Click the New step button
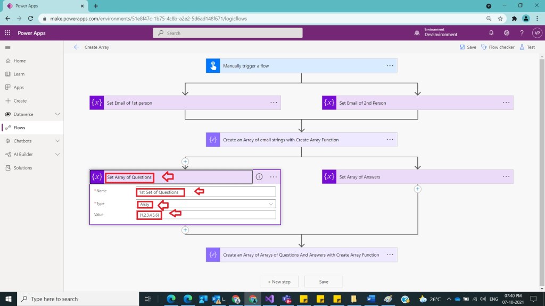 [x=279, y=282]
